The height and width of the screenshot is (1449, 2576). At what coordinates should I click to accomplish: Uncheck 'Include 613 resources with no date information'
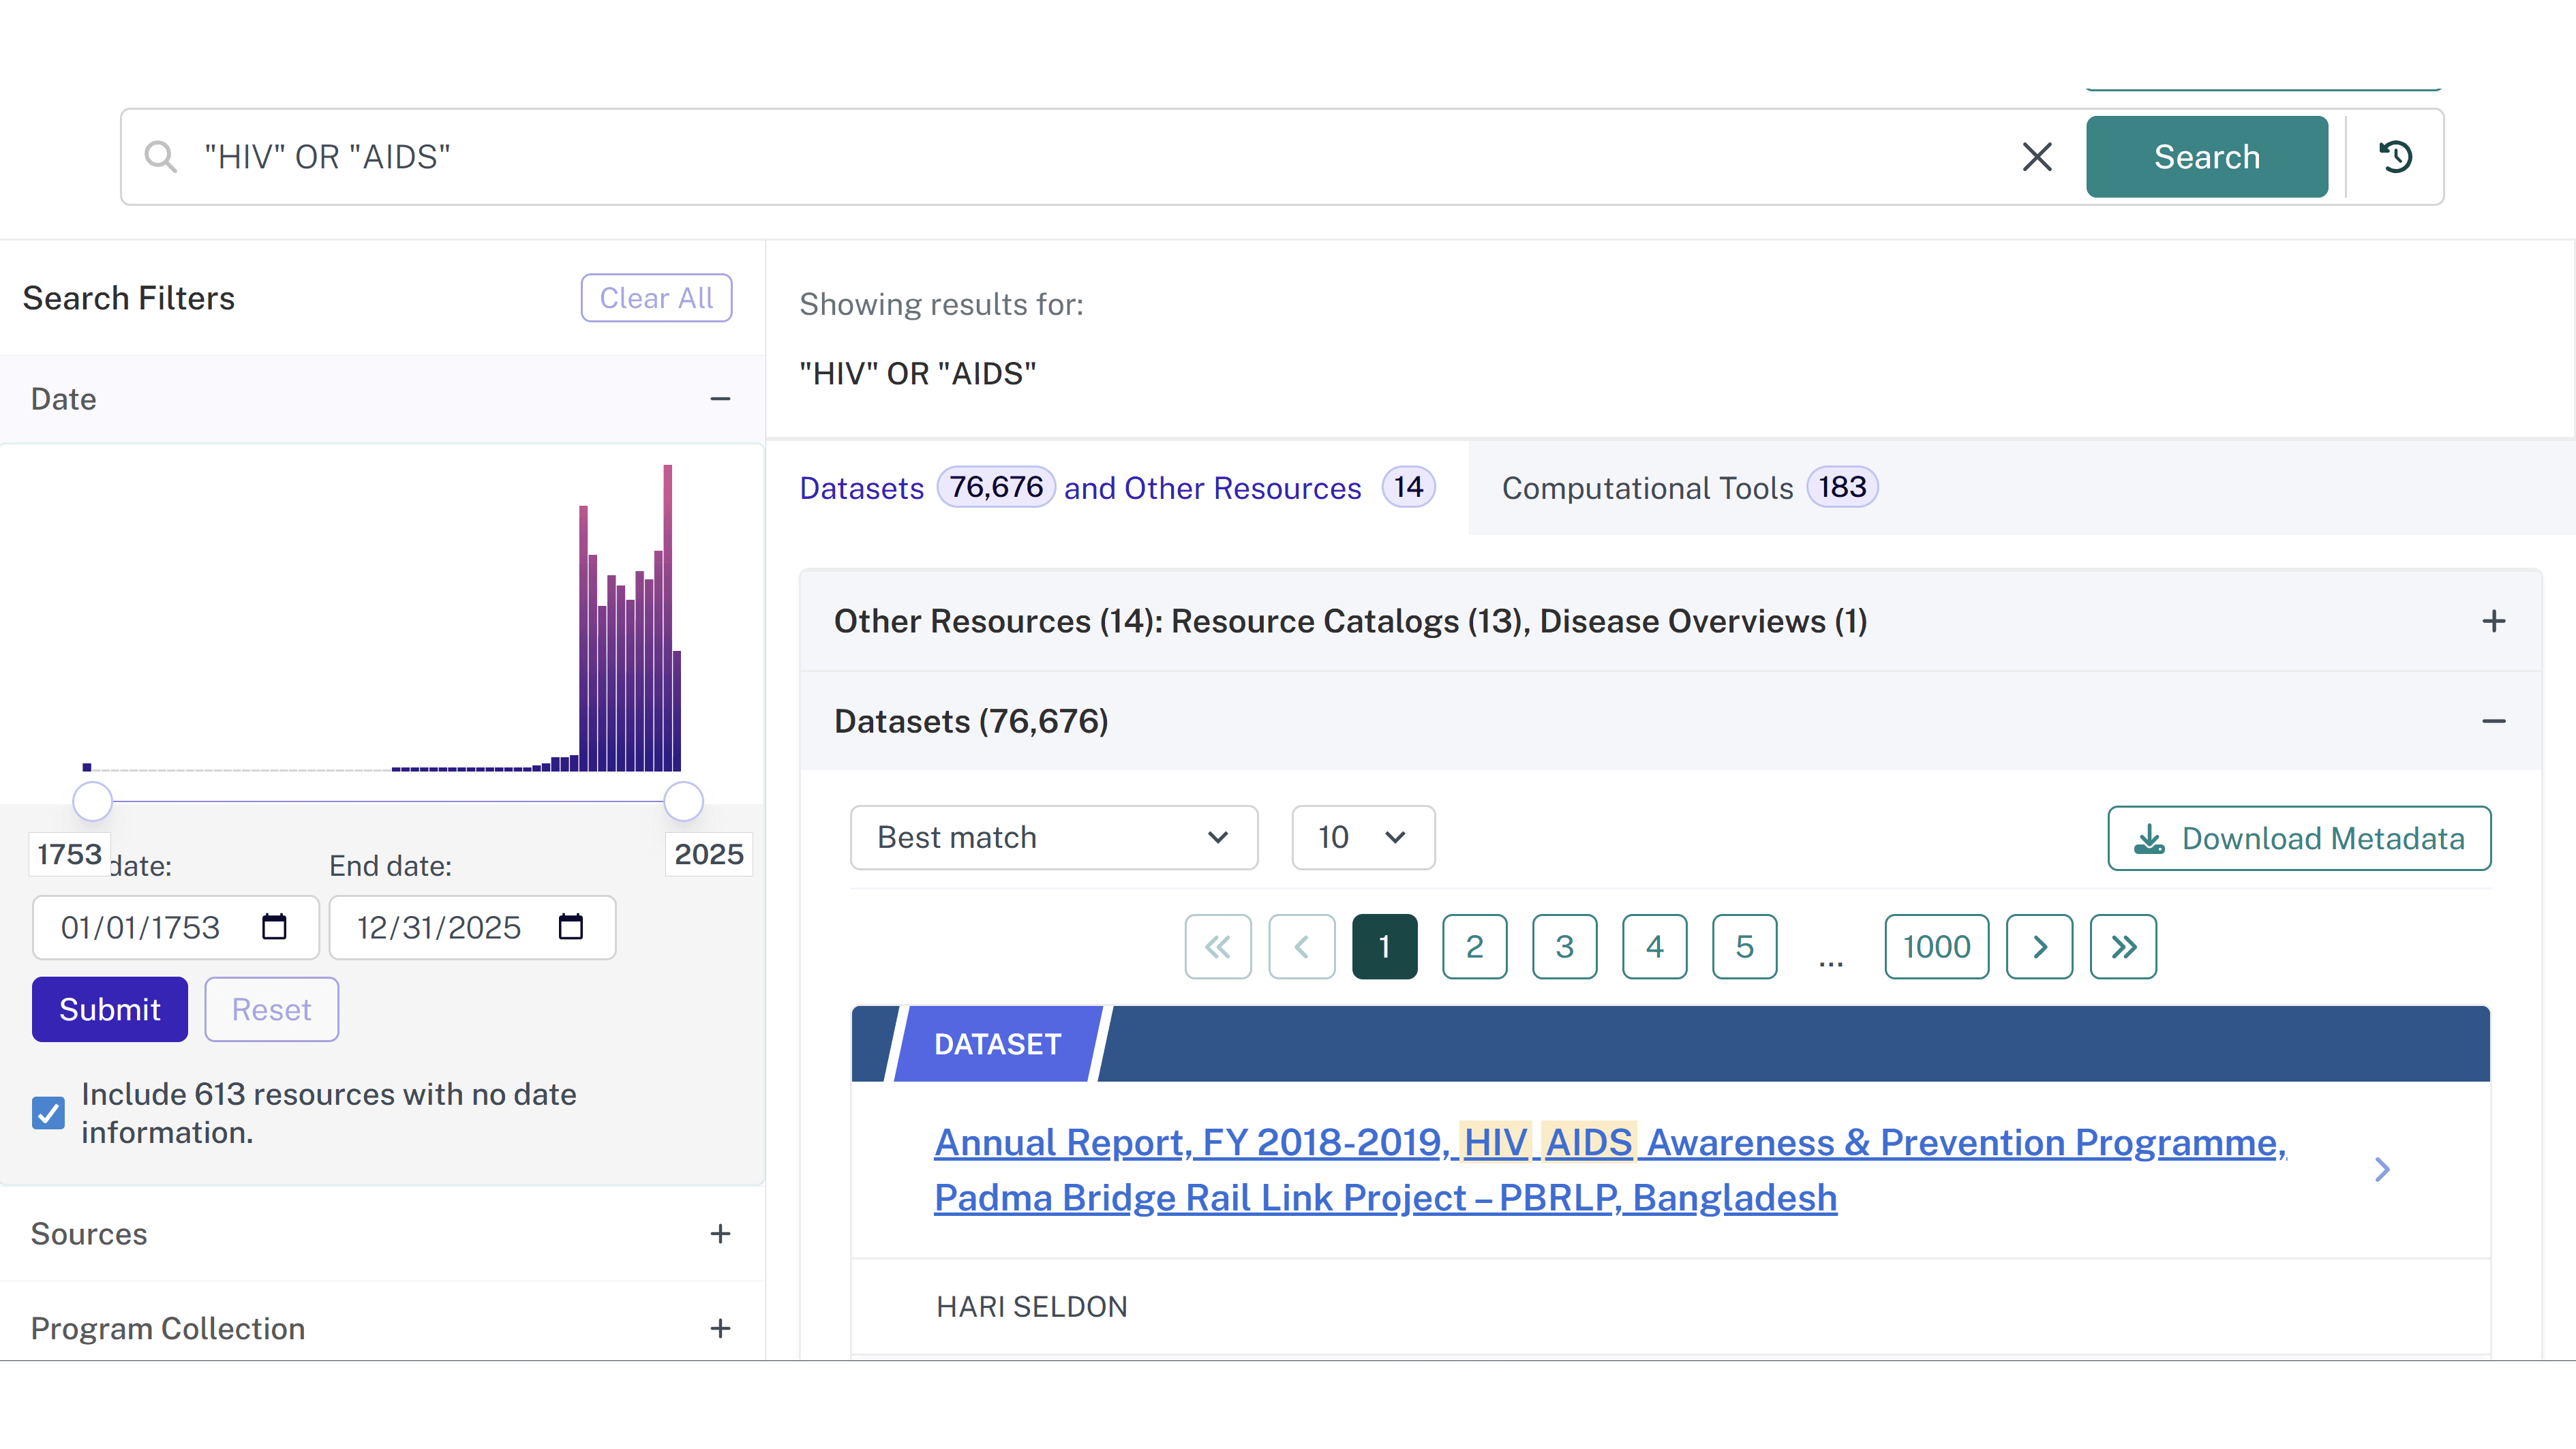[48, 1112]
